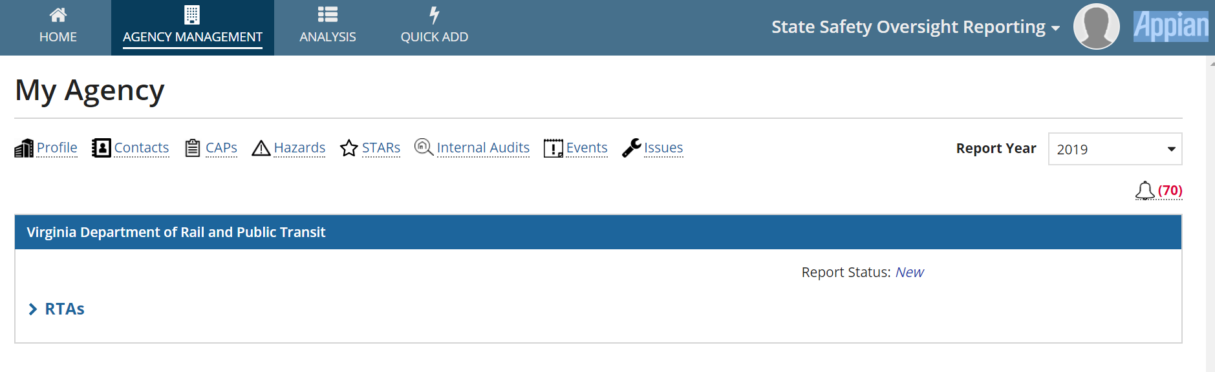The height and width of the screenshot is (372, 1215).
Task: Click the Hazards warning triangle icon
Action: click(x=261, y=149)
